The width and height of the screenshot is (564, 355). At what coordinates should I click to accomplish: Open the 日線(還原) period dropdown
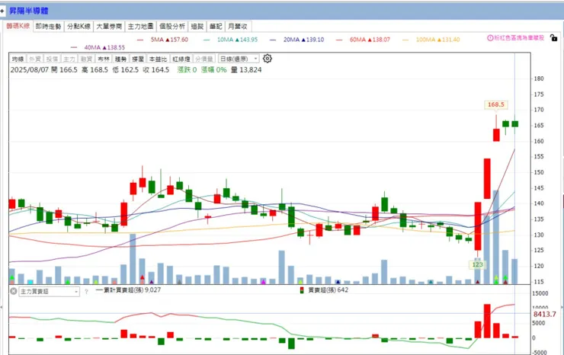tap(239, 59)
